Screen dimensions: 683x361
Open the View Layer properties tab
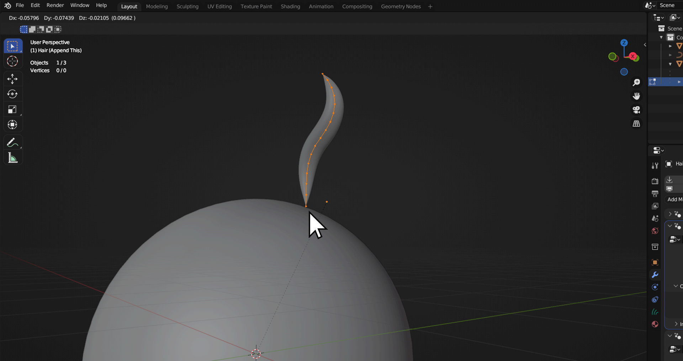(x=655, y=206)
